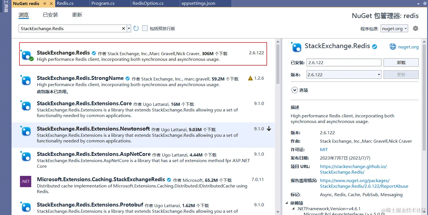Click verified badge beside StackExchange.Redis.StrongName
The height and width of the screenshot is (215, 428).
[x=128, y=79]
